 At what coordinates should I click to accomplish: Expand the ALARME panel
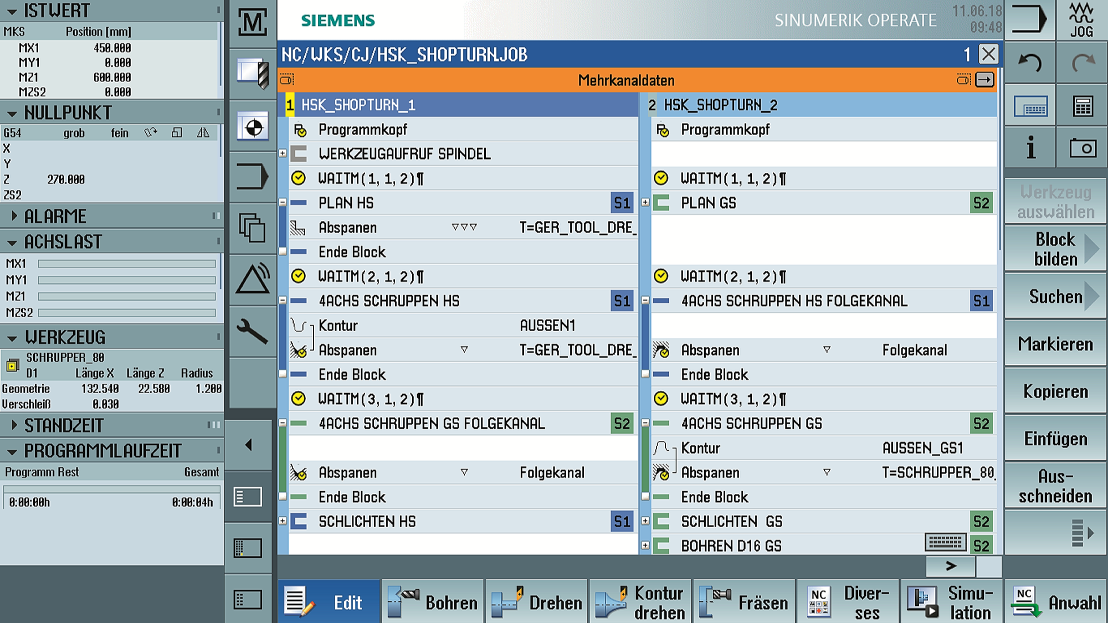(14, 216)
